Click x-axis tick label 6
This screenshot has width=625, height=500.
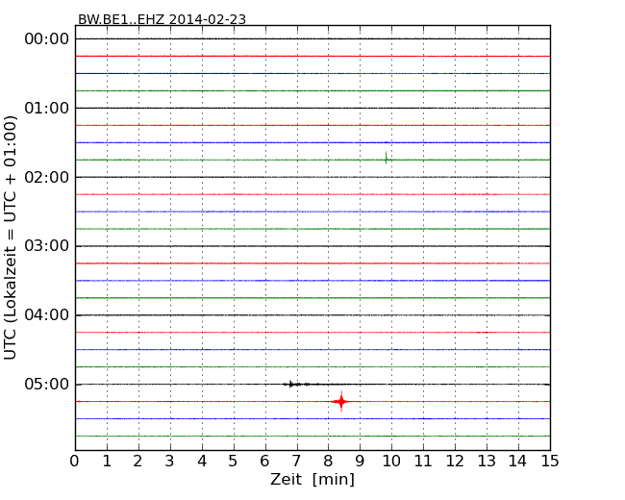[264, 462]
